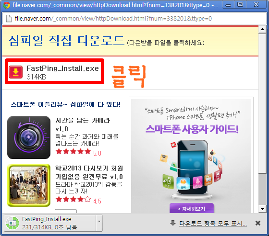Open the 학교2013 app thumbnail
Screen dimensions: 269x236
[29, 185]
